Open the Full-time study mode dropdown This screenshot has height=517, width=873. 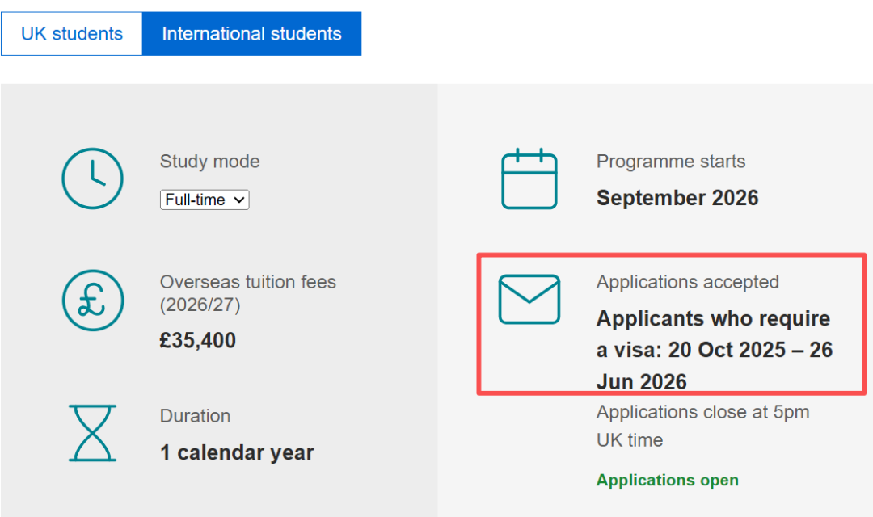click(x=205, y=200)
